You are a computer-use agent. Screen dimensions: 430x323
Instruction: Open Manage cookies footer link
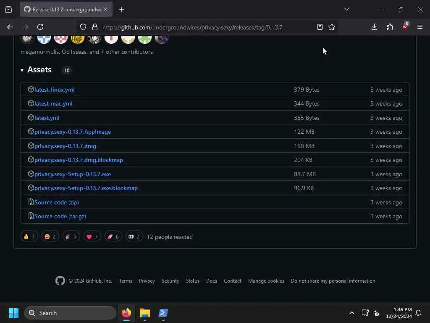[x=266, y=281]
